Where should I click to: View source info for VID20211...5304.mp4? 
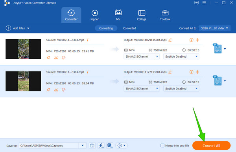pyautogui.click(x=88, y=40)
